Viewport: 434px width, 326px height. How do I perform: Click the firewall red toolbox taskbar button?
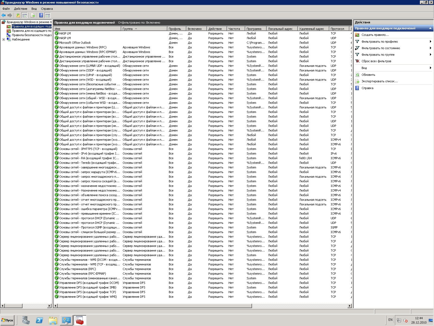[80, 320]
